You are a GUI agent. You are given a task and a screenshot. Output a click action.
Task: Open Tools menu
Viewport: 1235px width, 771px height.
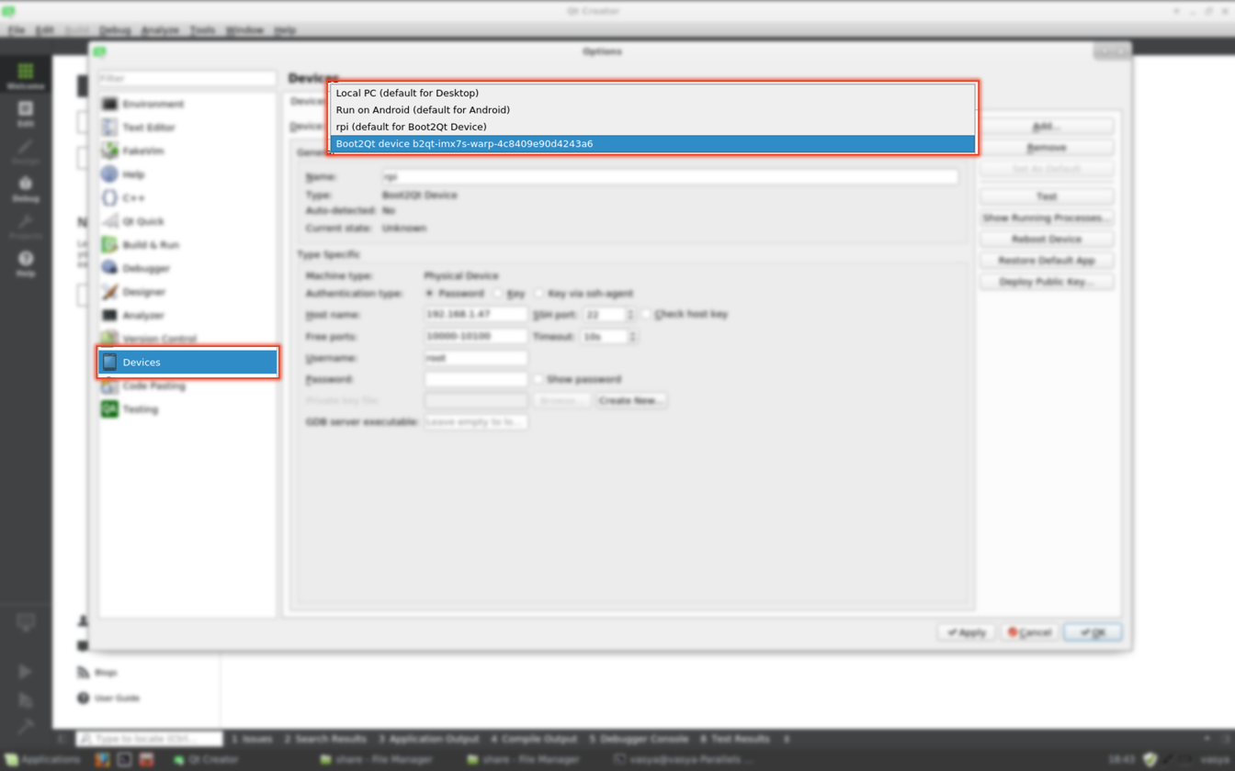202,30
